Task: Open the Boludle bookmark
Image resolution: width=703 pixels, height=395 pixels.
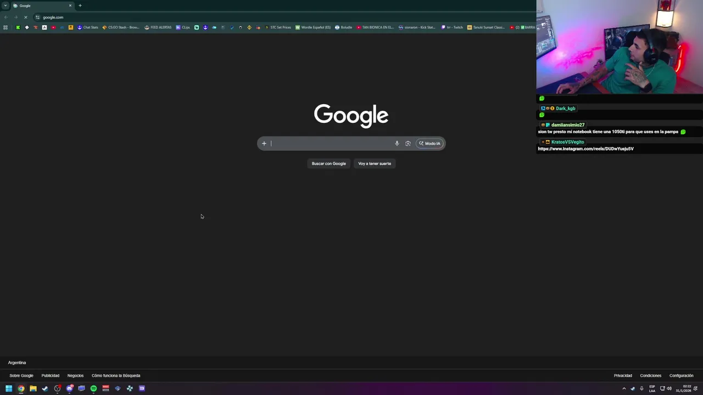Action: point(344,27)
